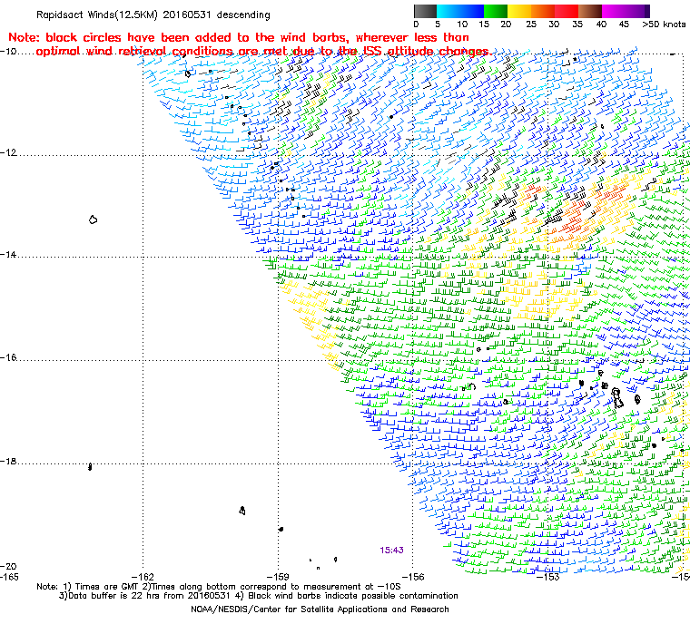Click the '-153' longitude axis label

[x=547, y=577]
